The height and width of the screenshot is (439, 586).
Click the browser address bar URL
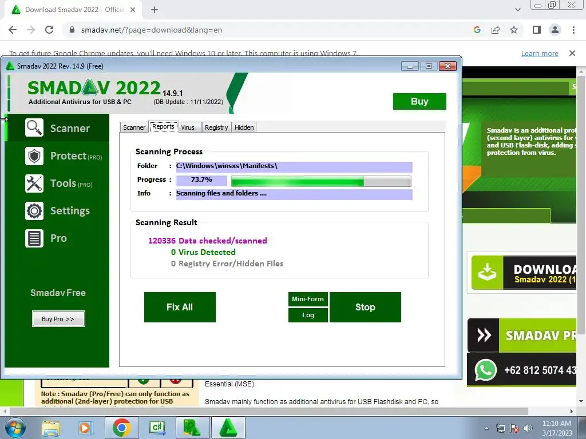151,30
